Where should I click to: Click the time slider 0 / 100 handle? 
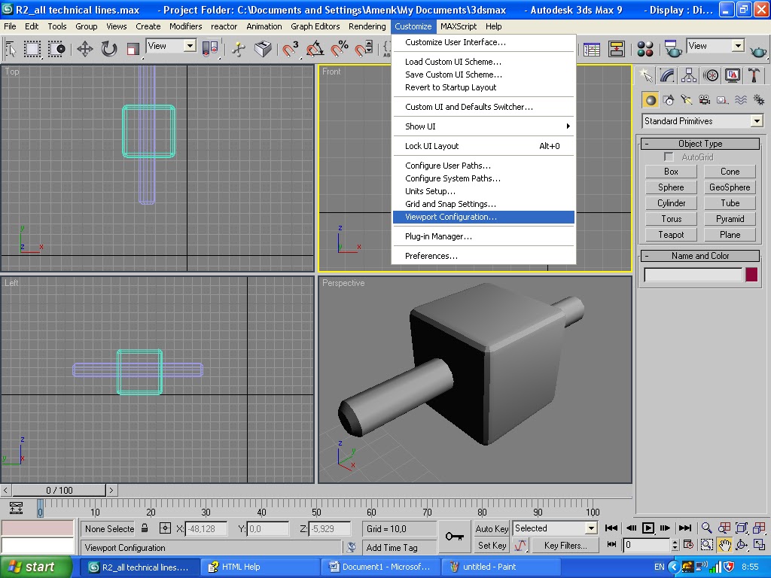point(59,490)
